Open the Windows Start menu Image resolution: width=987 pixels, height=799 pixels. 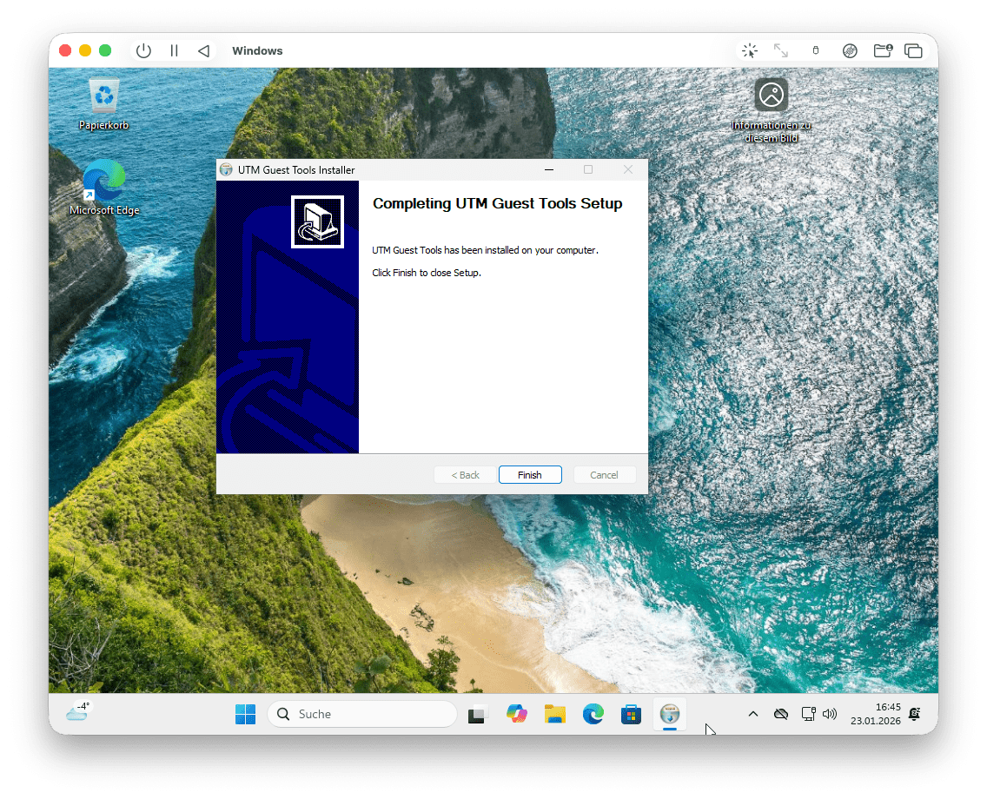(245, 714)
